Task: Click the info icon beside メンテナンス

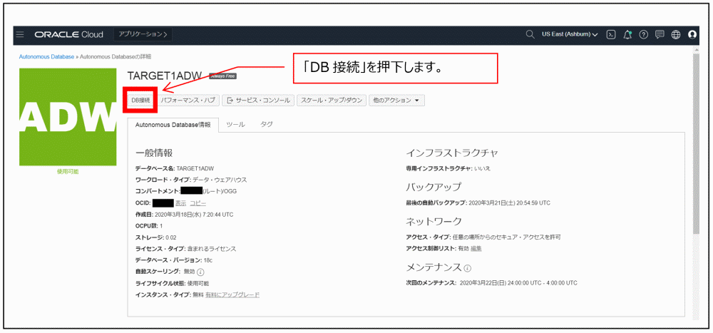Action: [468, 267]
